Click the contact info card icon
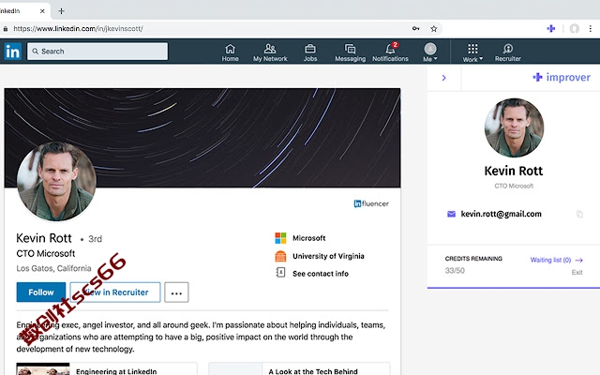Viewport: 600px width, 375px height. tap(280, 273)
